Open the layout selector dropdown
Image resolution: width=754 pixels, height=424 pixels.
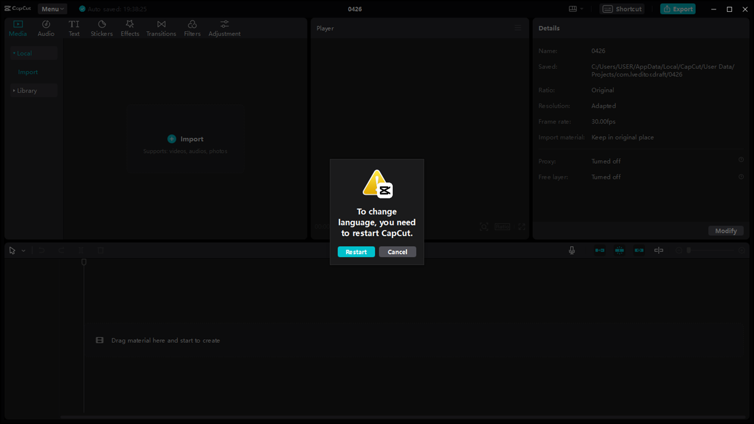pos(576,9)
